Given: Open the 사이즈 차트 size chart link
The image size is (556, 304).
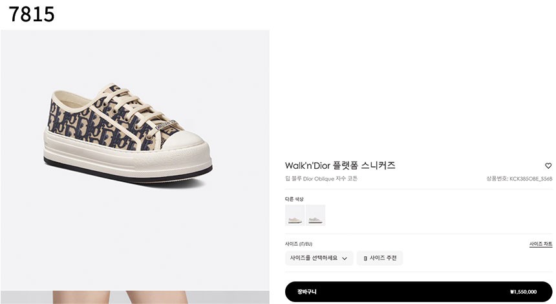Looking at the screenshot, I should [x=540, y=244].
